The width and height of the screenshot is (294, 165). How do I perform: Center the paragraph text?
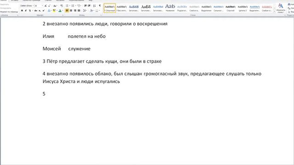[x=71, y=11]
